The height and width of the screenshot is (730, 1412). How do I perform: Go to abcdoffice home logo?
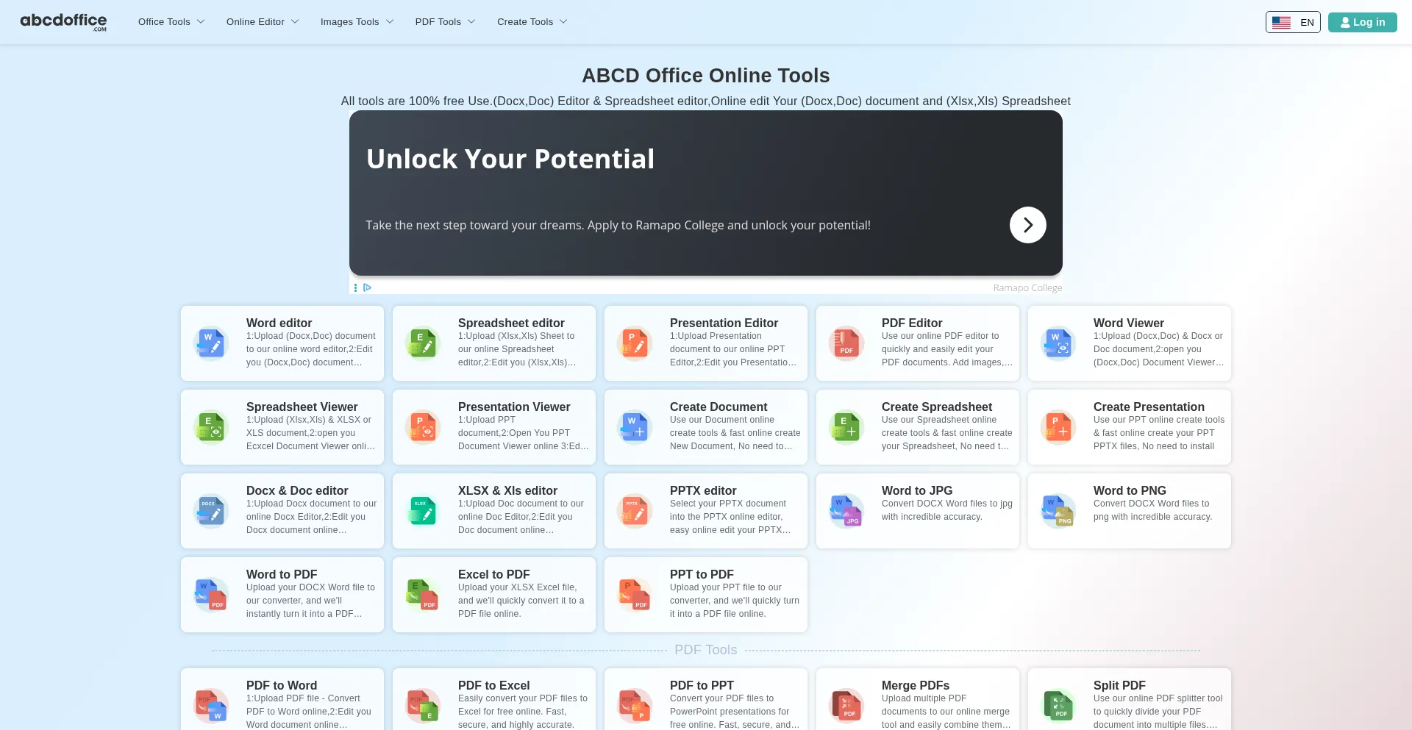[63, 21]
